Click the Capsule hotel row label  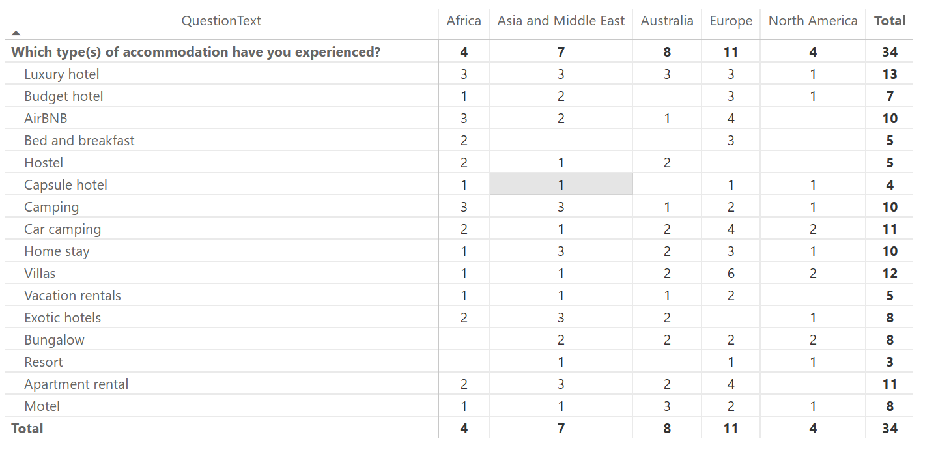[x=66, y=185]
